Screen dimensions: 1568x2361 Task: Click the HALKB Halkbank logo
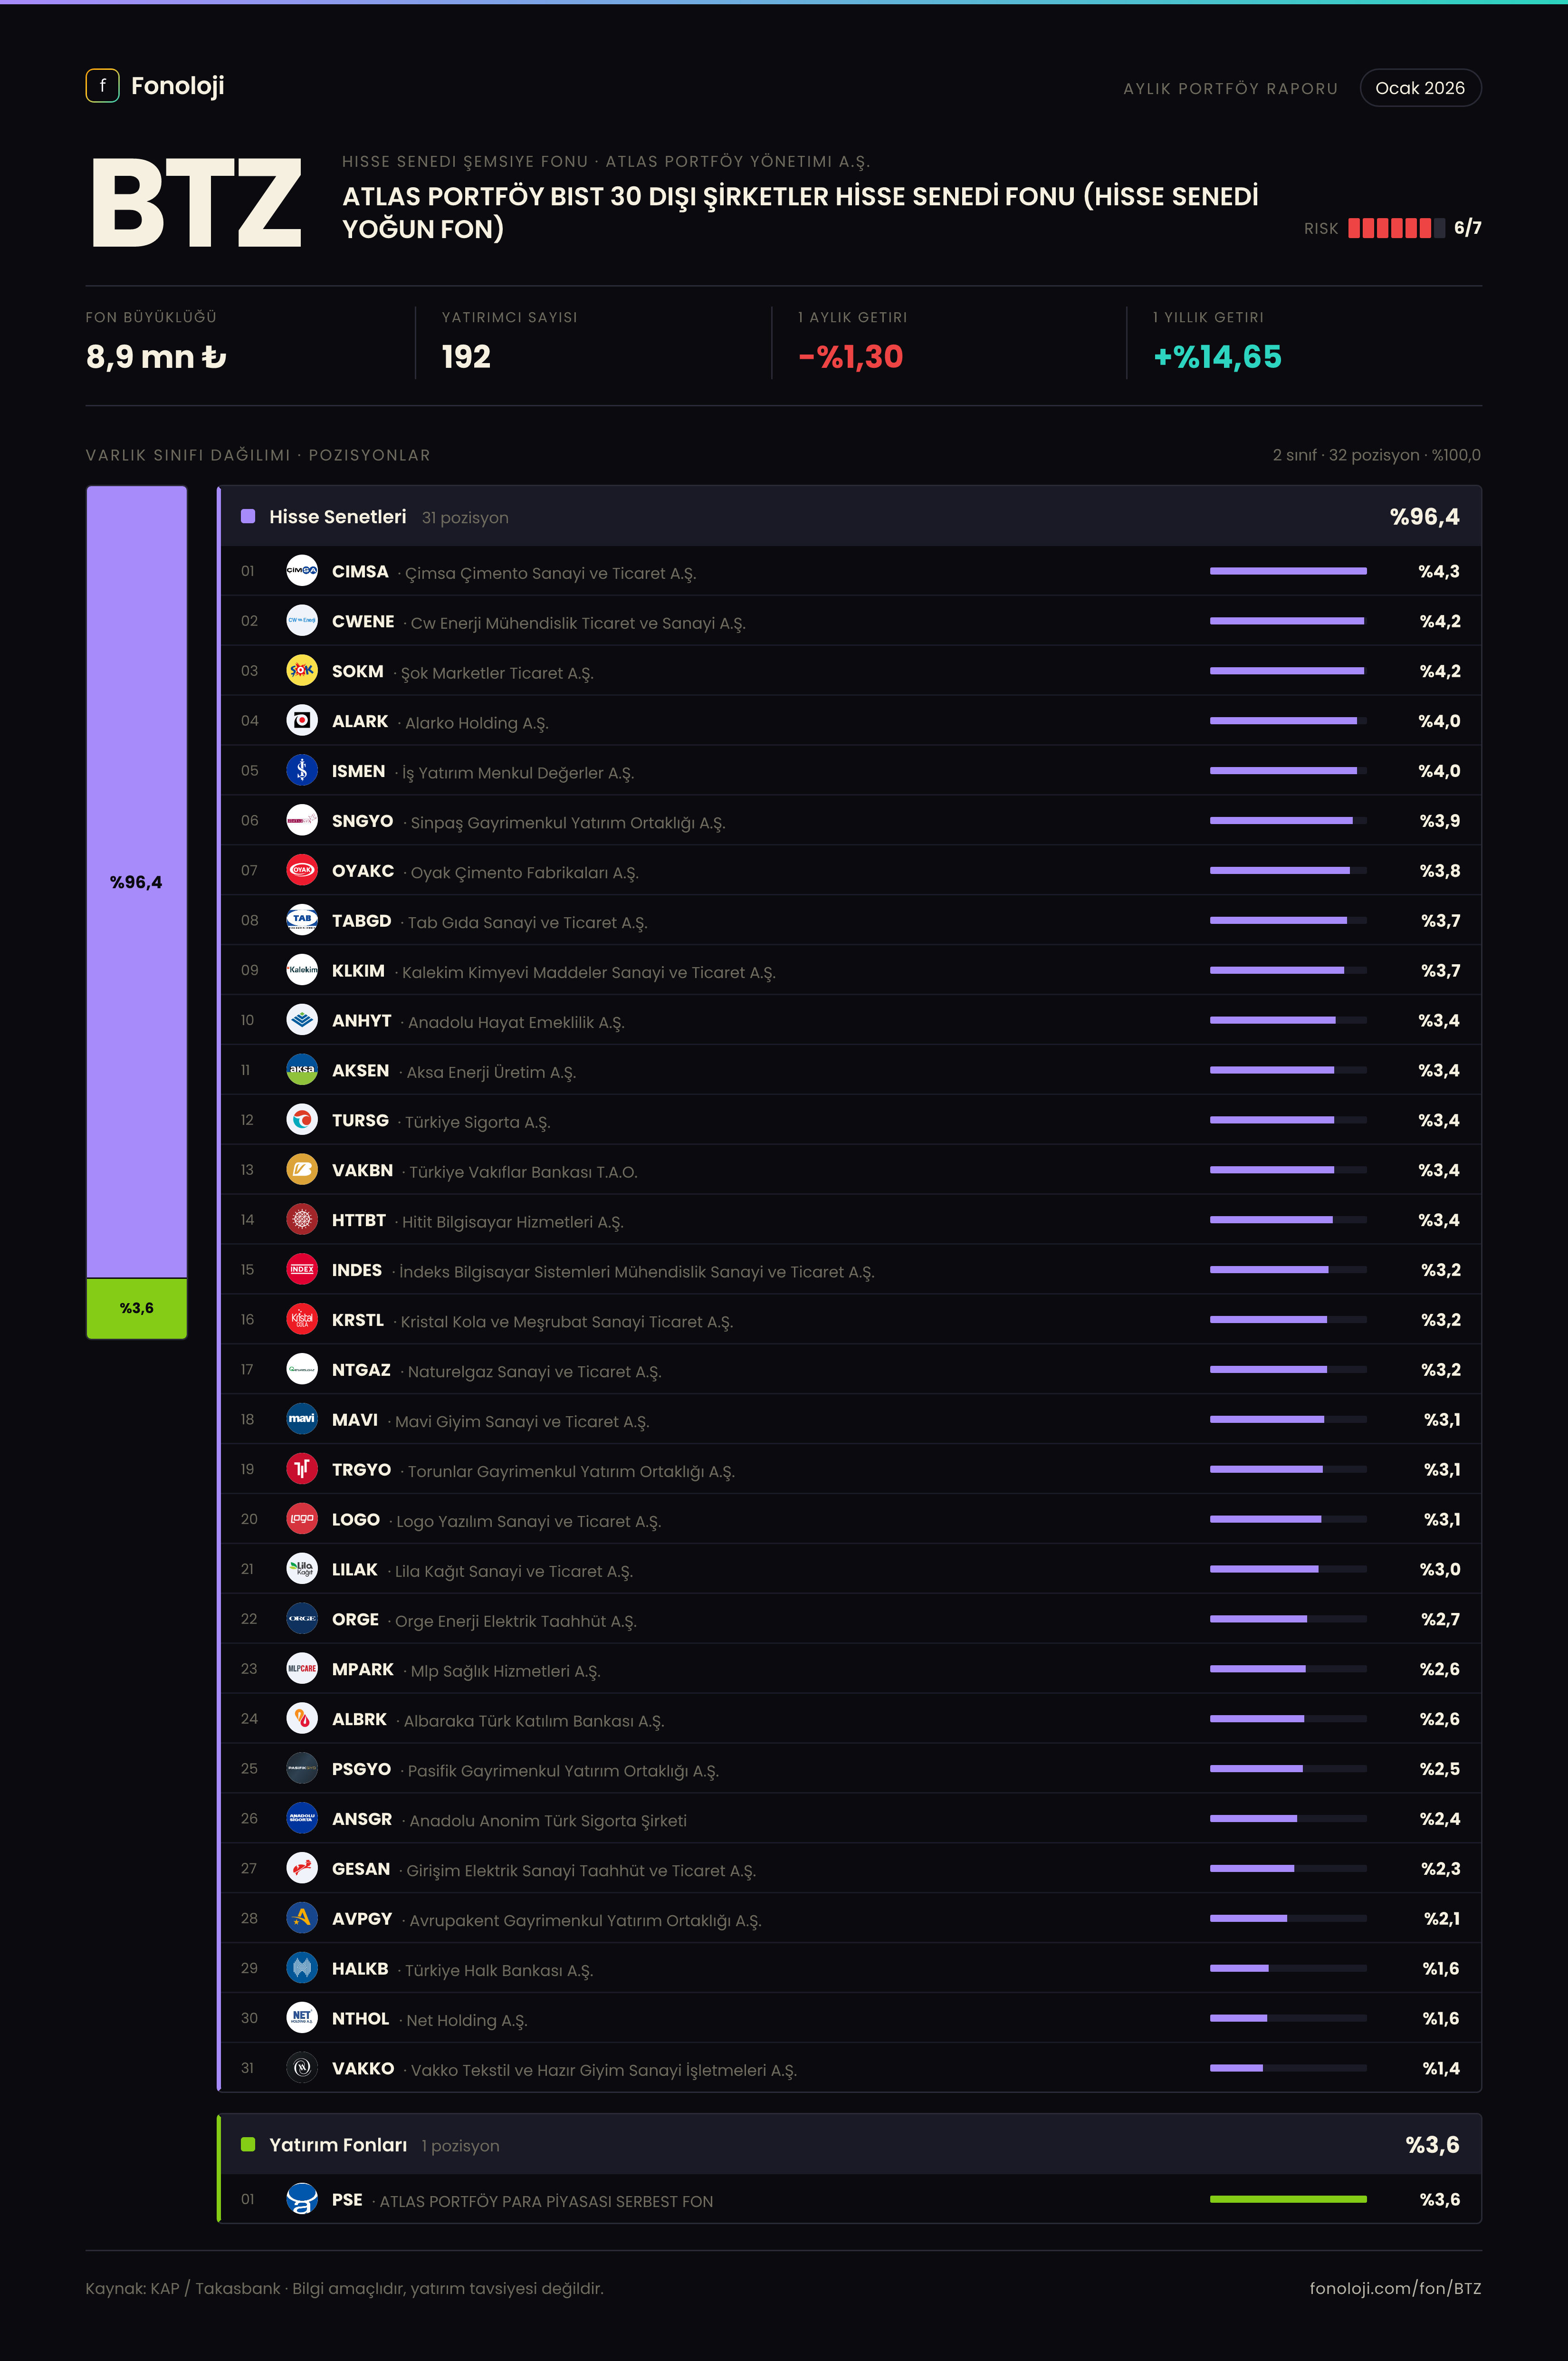tap(302, 1968)
